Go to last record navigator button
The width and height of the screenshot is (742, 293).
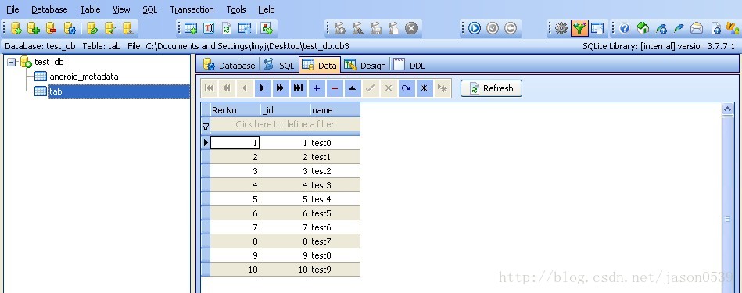(x=298, y=88)
